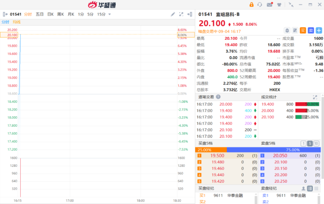This screenshot has width=324, height=204.
Task: Switch to the 日K chart tab
Action: point(51,14)
